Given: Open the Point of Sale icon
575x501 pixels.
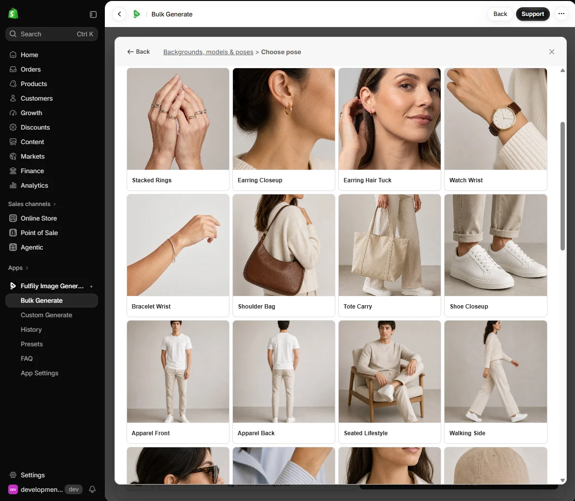Looking at the screenshot, I should coord(13,233).
